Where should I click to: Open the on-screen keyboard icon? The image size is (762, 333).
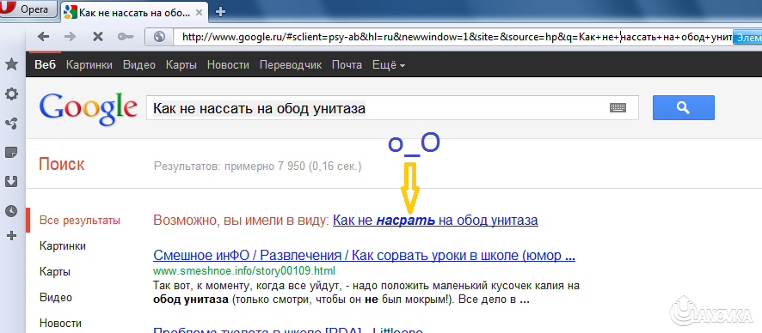click(618, 108)
